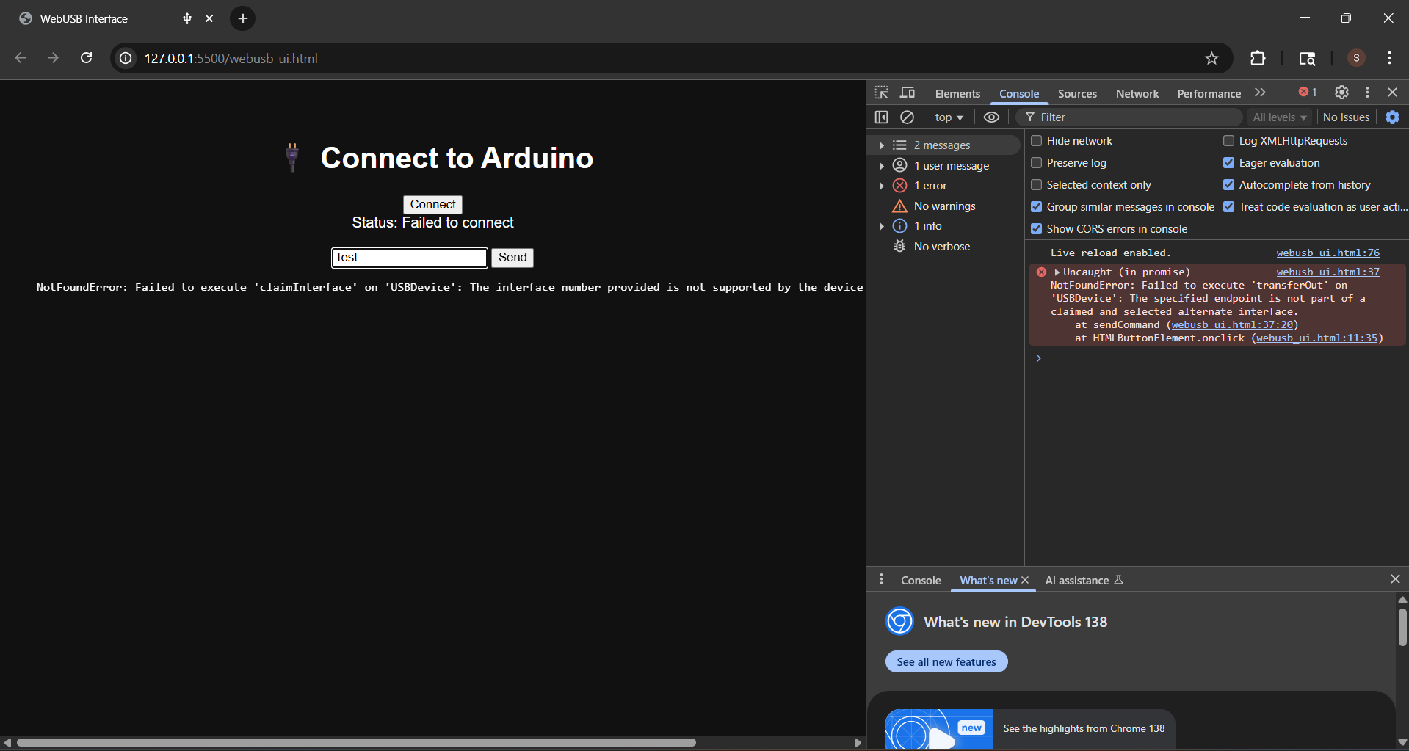This screenshot has height=751, width=1409.
Task: Enable Log XMLHttpRequests checkbox
Action: [x=1228, y=141]
